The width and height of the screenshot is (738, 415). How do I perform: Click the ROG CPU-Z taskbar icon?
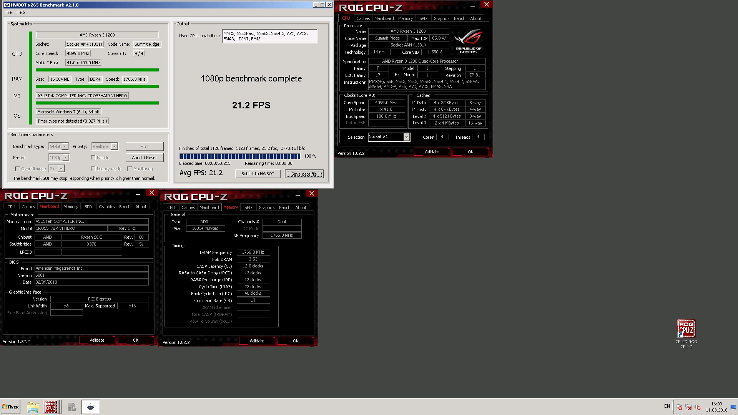coord(51,407)
